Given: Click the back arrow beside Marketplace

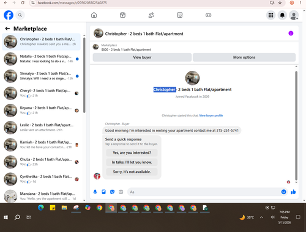Looking at the screenshot, I should click(x=7, y=29).
